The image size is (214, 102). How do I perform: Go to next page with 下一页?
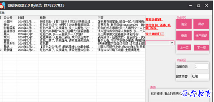201,48
